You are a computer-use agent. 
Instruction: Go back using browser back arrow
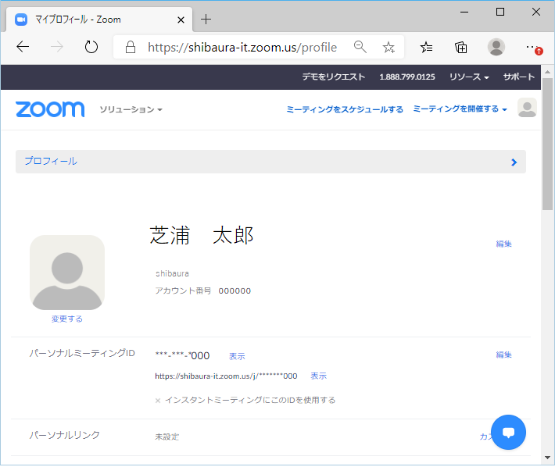23,47
